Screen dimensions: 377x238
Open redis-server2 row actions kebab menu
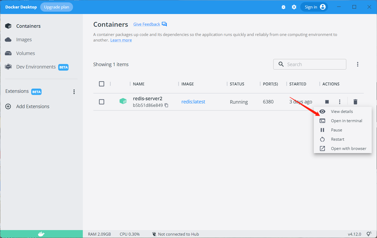coord(340,102)
